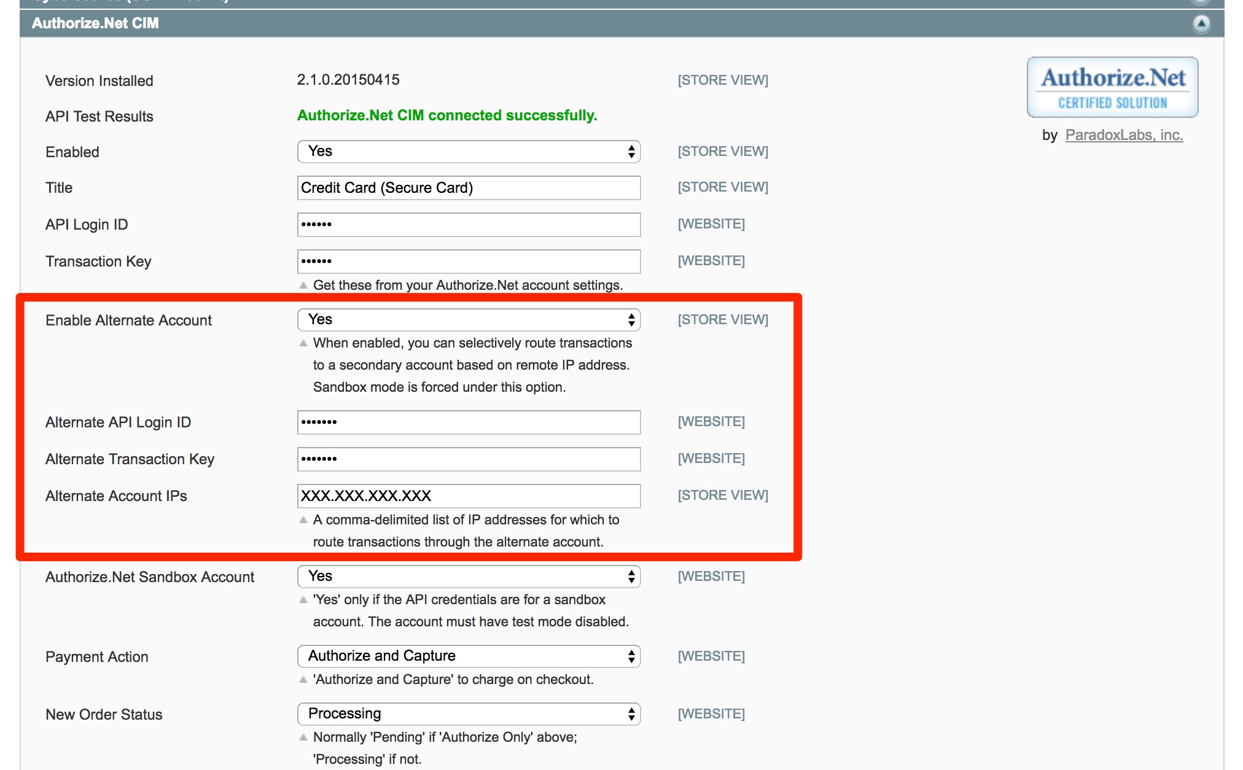This screenshot has width=1243, height=770.
Task: Click the Alternate Transaction Key field
Action: (x=469, y=459)
